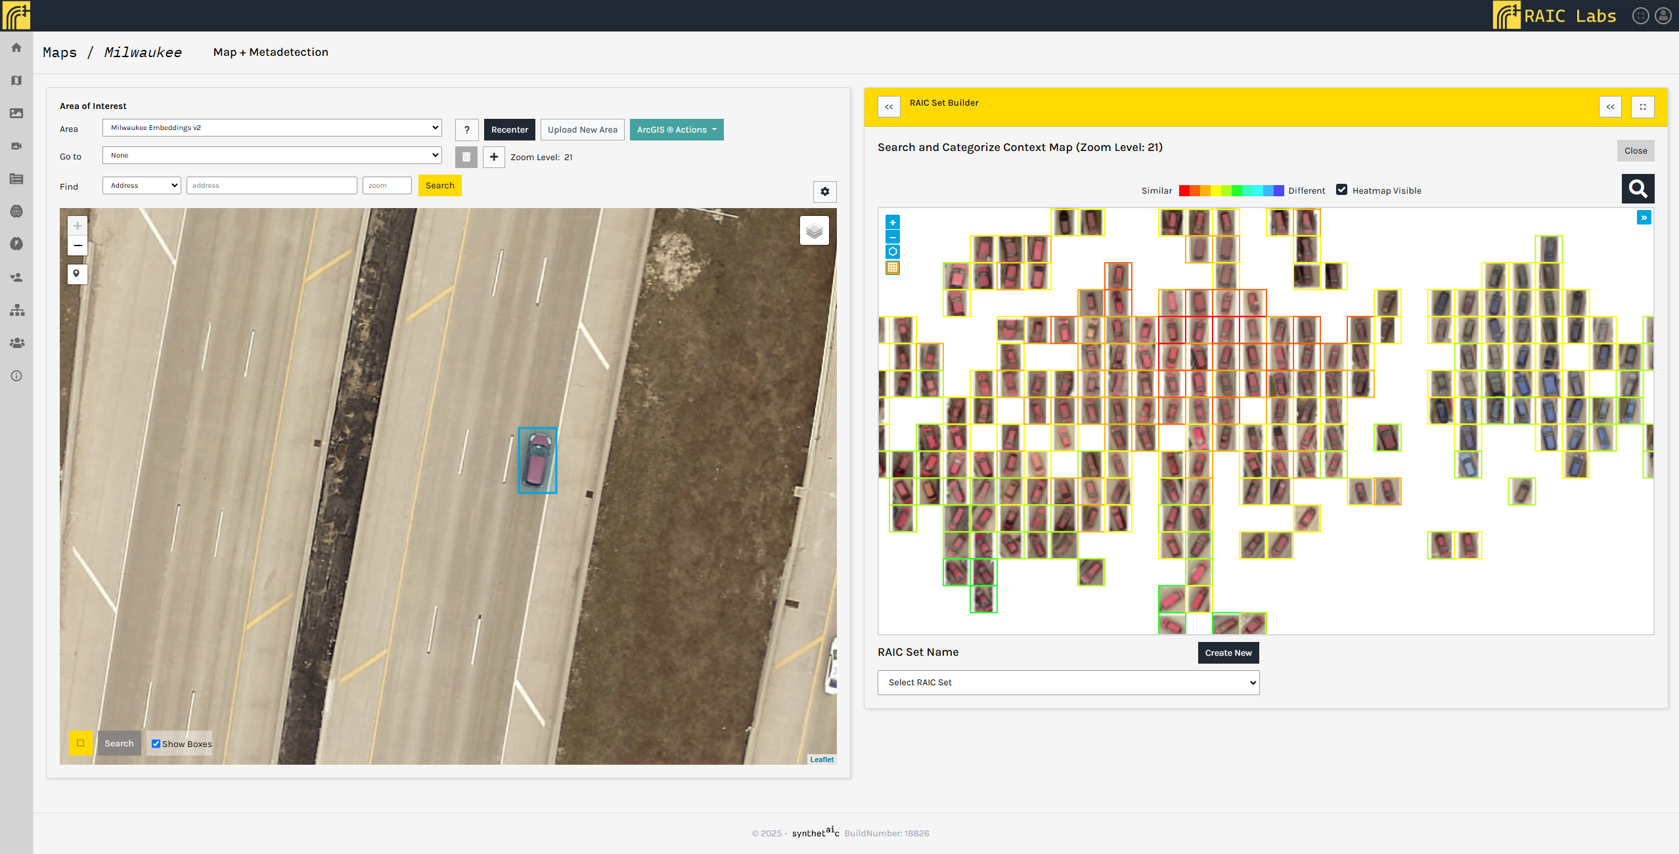
Task: Open the map layers control icon
Action: point(814,231)
